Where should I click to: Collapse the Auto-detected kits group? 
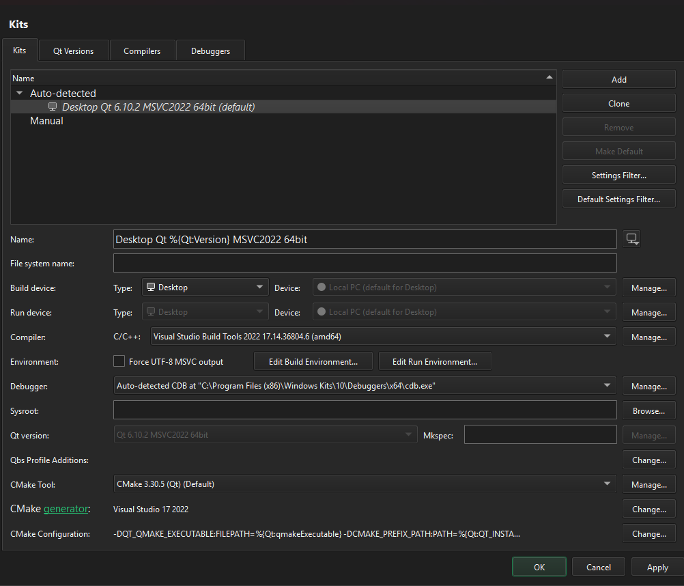coord(19,94)
